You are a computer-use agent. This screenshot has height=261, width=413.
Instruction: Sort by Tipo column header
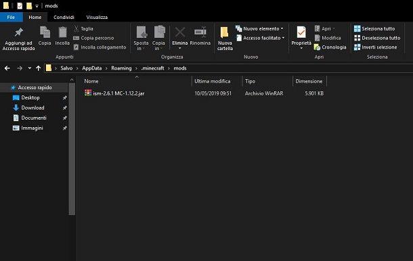coord(250,81)
